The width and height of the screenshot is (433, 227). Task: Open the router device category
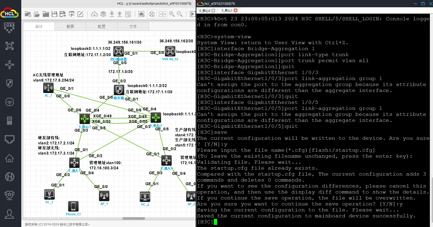tap(9, 46)
